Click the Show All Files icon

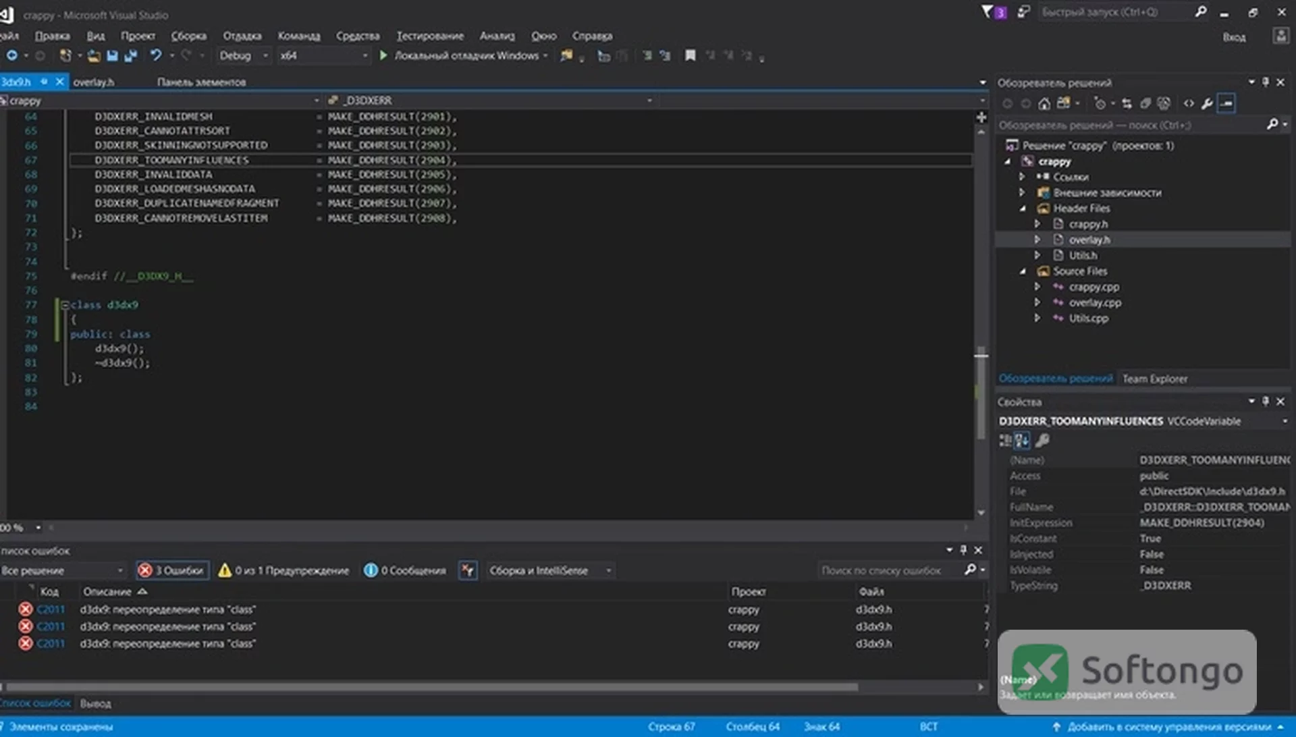1163,103
